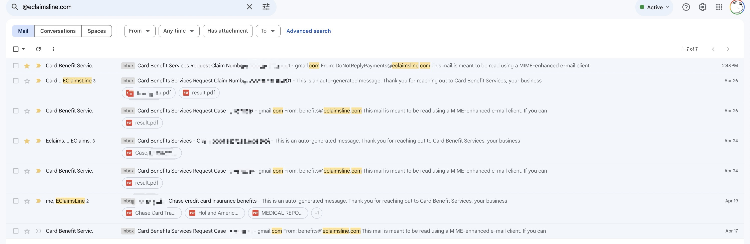Unstar the 2:48 PM Card Benefit email
Viewport: 750px width, 244px height.
[x=27, y=66]
